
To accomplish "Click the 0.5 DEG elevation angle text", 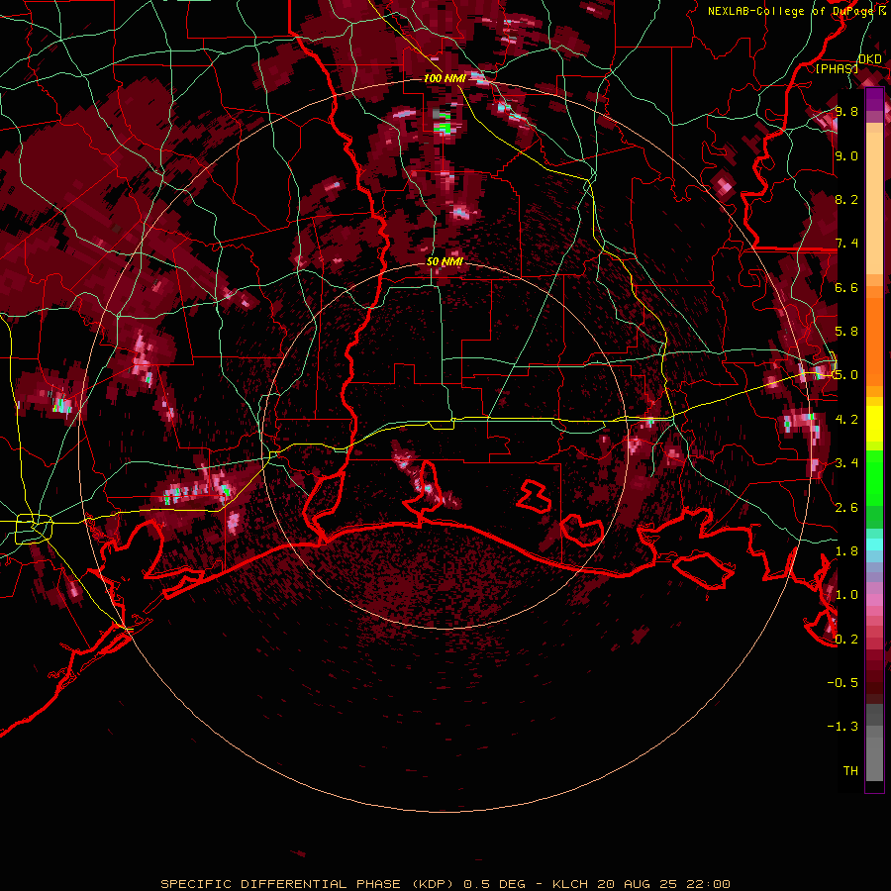I will [494, 884].
